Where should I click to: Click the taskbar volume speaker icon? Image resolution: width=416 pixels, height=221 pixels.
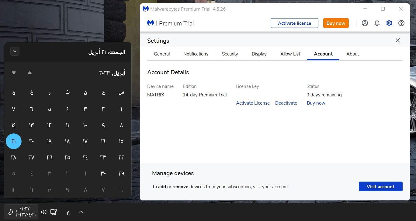[x=44, y=212]
